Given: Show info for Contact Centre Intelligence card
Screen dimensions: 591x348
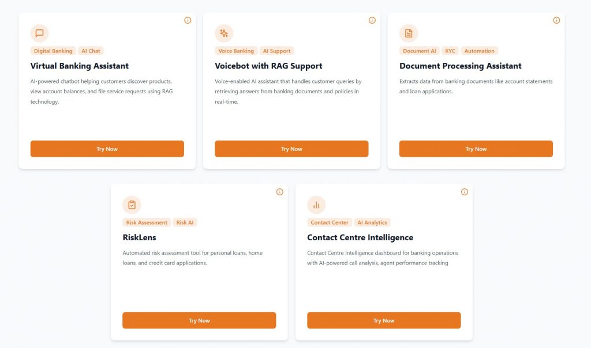Looking at the screenshot, I should (465, 192).
